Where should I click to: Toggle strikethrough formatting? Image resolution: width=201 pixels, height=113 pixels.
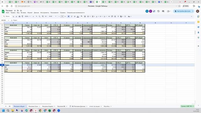point(75,16)
